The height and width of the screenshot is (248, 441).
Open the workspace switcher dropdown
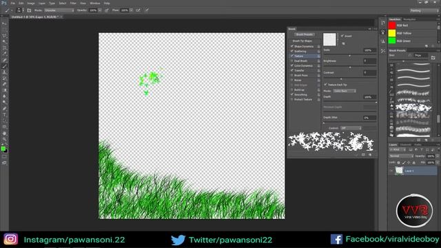click(424, 10)
